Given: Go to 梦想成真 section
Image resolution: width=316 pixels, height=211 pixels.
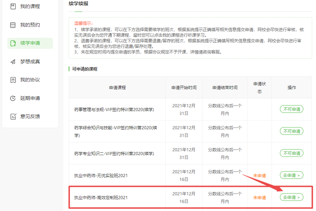Looking at the screenshot, I should pos(30,62).
